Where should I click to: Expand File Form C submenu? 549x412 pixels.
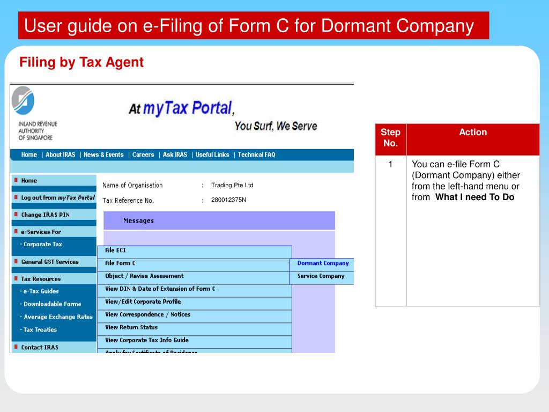(195, 265)
